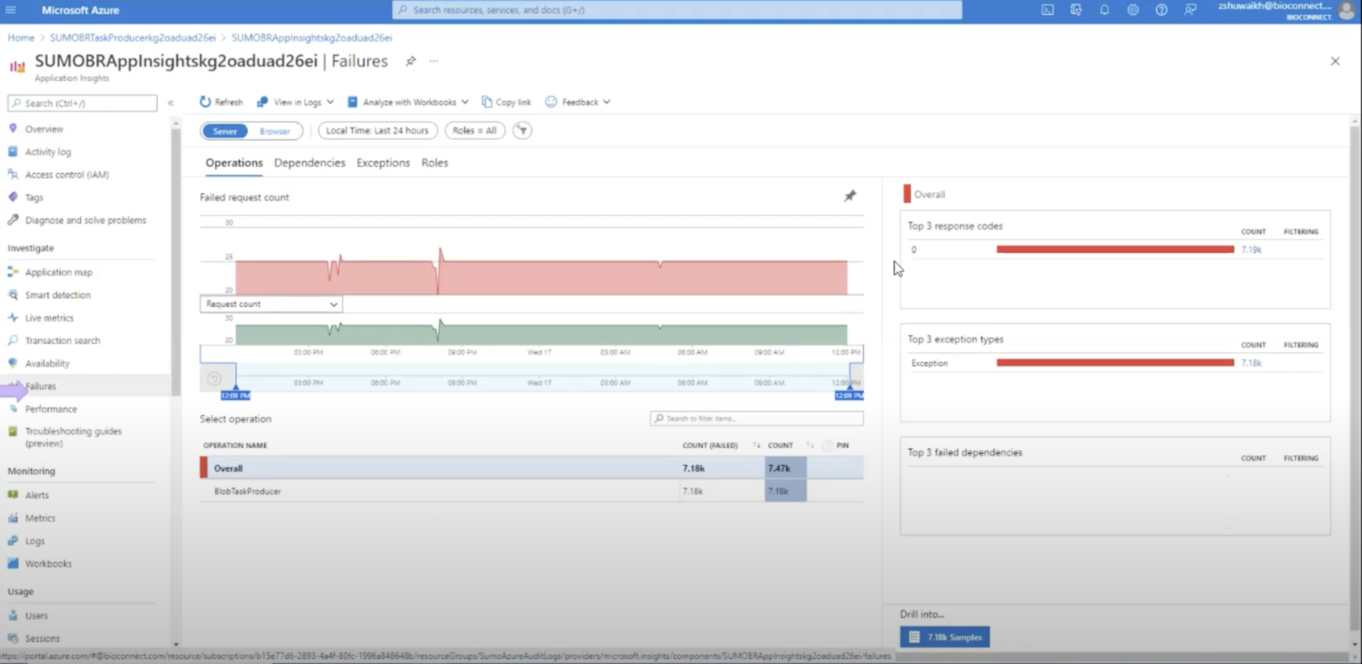Switch to the Dependencies tab
This screenshot has width=1362, height=664.
pyautogui.click(x=309, y=163)
